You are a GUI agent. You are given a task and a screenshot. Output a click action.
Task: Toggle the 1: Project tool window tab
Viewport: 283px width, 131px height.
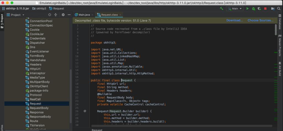tap(2, 21)
